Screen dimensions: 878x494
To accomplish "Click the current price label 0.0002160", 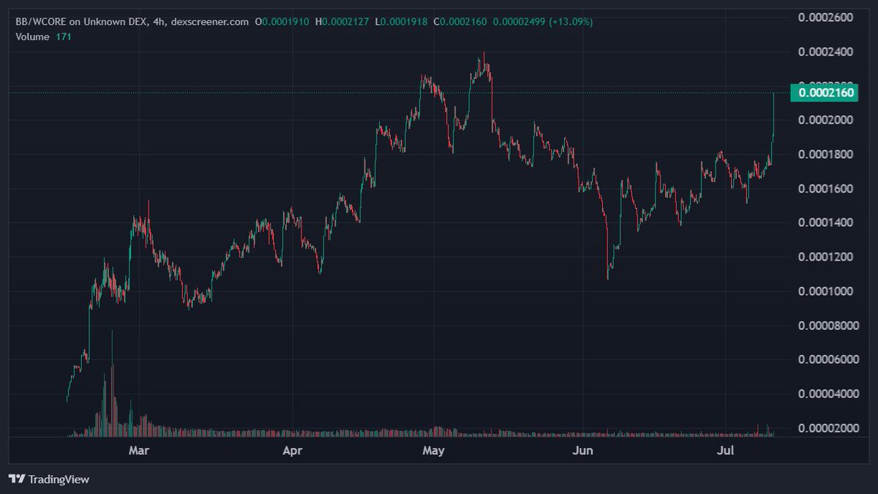I will [x=824, y=93].
